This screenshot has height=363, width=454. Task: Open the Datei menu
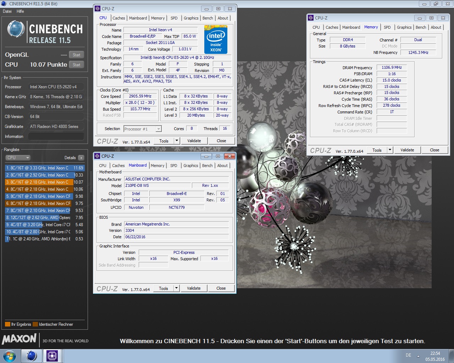[7, 11]
